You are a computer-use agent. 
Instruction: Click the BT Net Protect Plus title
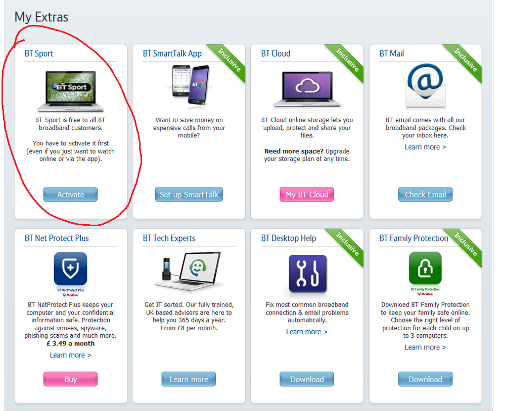pyautogui.click(x=57, y=238)
